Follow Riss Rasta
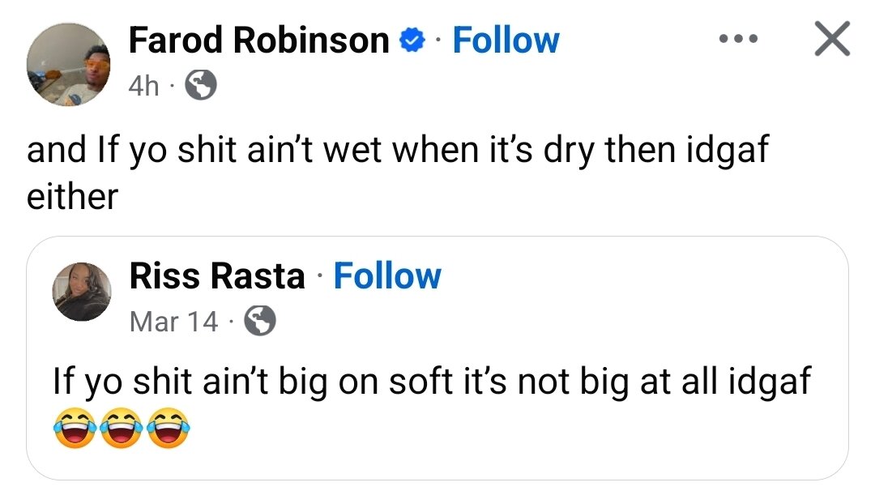 (387, 276)
